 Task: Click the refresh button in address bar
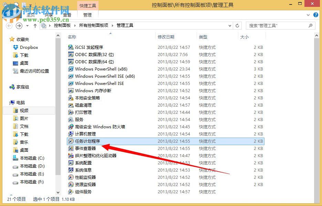237,25
